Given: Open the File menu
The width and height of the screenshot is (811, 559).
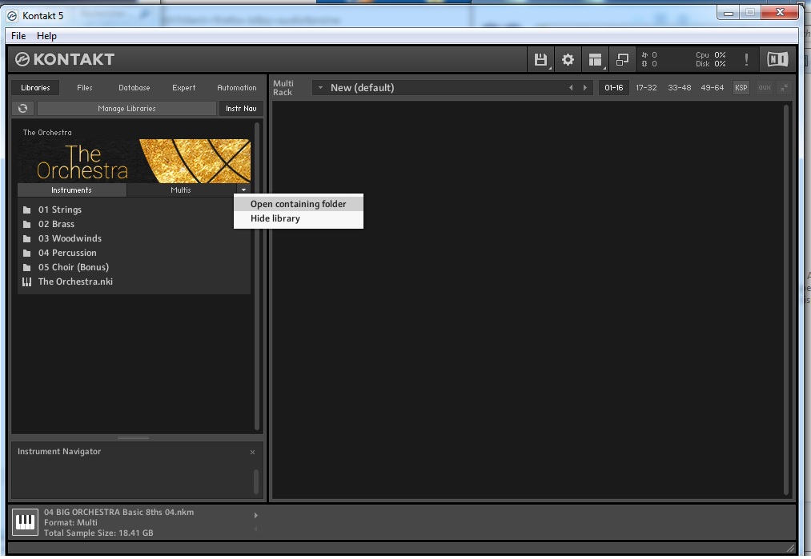Looking at the screenshot, I should 18,36.
